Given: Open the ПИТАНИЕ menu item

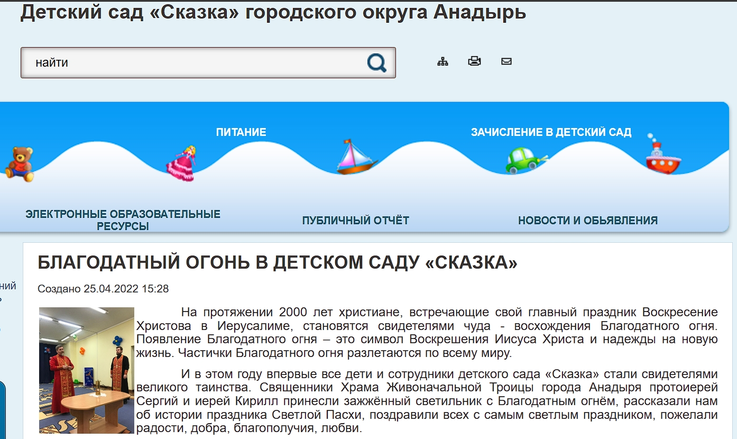Looking at the screenshot, I should [241, 132].
